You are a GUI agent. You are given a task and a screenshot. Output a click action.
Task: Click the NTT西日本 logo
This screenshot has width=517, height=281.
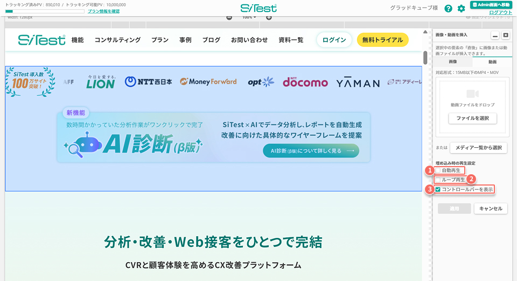click(149, 81)
